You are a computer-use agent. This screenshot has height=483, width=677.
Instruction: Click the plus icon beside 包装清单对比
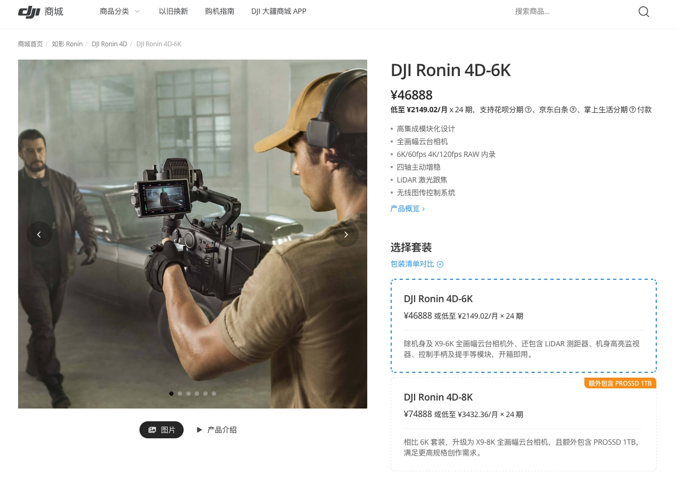tap(440, 264)
